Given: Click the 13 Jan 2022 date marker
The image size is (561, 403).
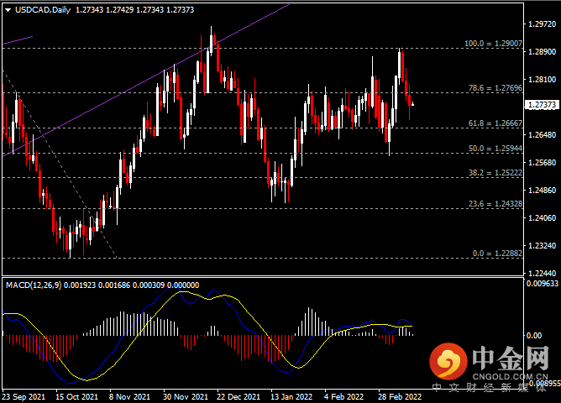Looking at the screenshot, I should coord(291,396).
